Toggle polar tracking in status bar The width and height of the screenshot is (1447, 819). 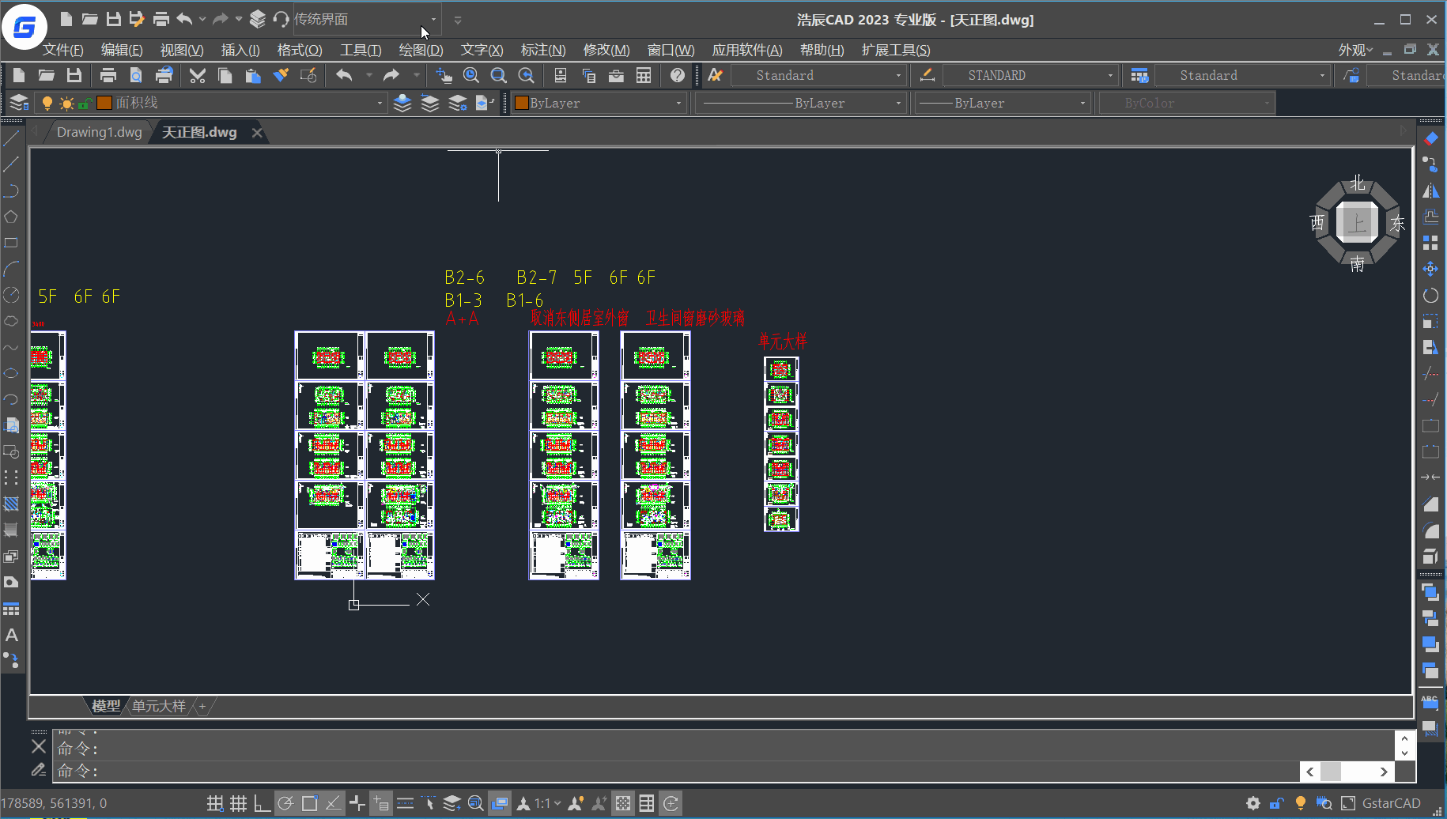285,804
